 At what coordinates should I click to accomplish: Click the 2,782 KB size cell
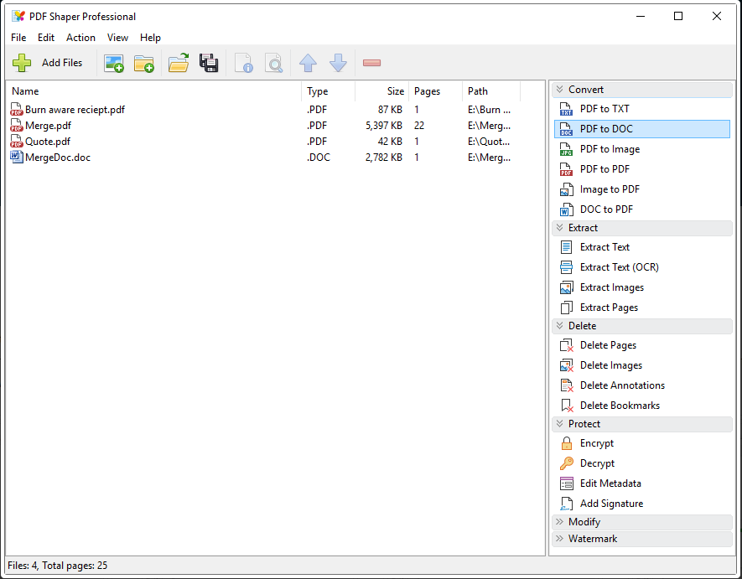tap(384, 158)
